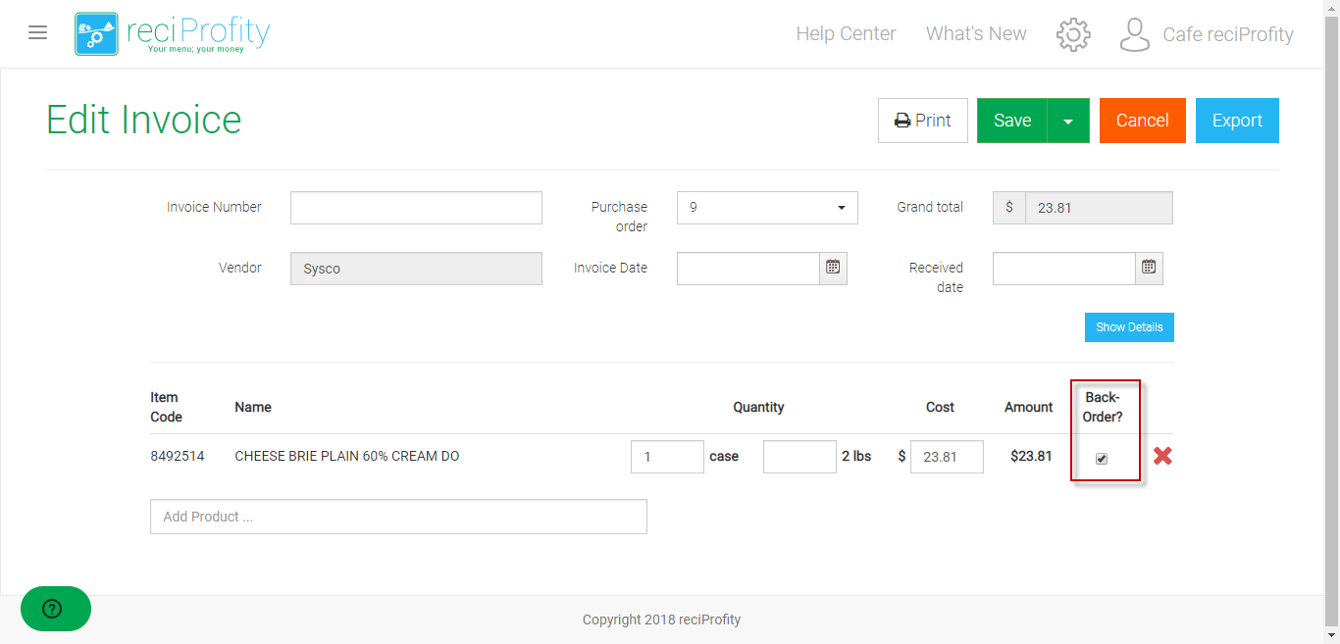Image resolution: width=1340 pixels, height=644 pixels.
Task: Click the orange Cancel button
Action: tap(1142, 121)
